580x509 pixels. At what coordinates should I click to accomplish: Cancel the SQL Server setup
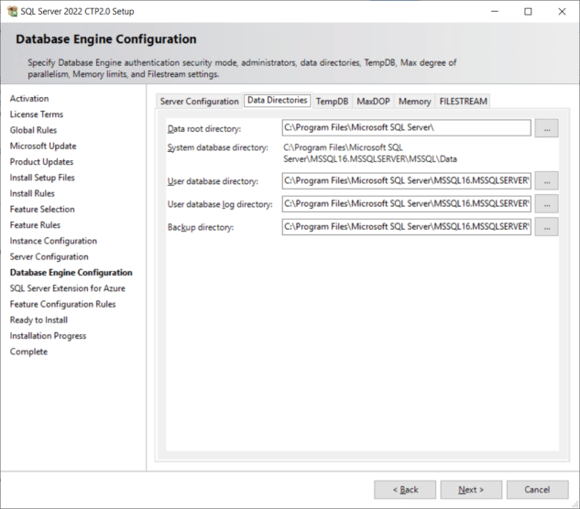pyautogui.click(x=538, y=490)
